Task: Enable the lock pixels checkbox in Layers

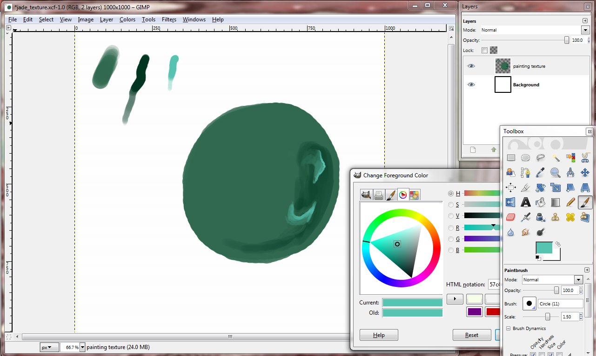Action: pyautogui.click(x=484, y=50)
